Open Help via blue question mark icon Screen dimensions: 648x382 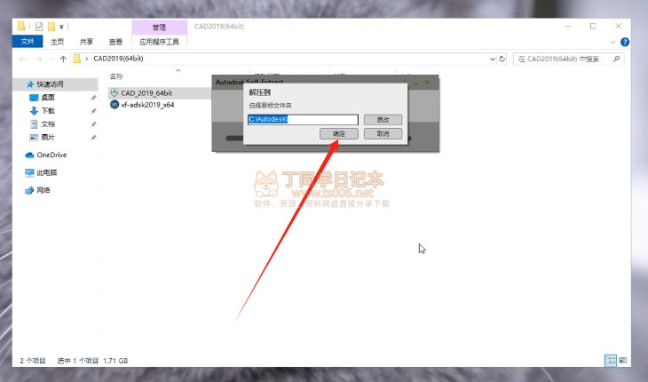[x=625, y=42]
